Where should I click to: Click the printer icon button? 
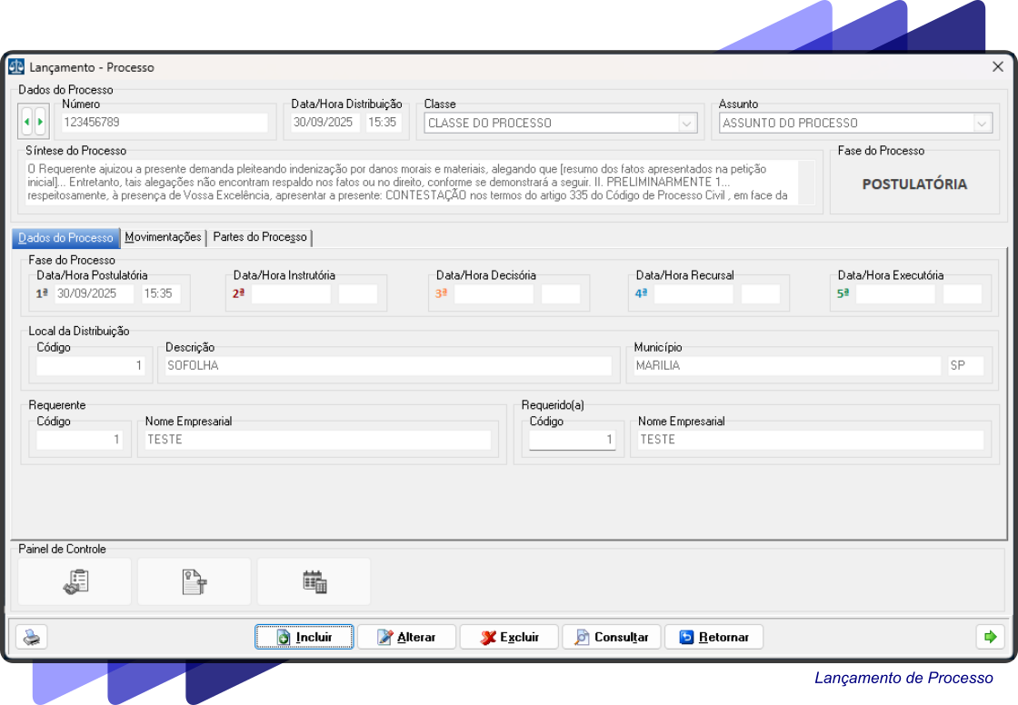[x=32, y=637]
